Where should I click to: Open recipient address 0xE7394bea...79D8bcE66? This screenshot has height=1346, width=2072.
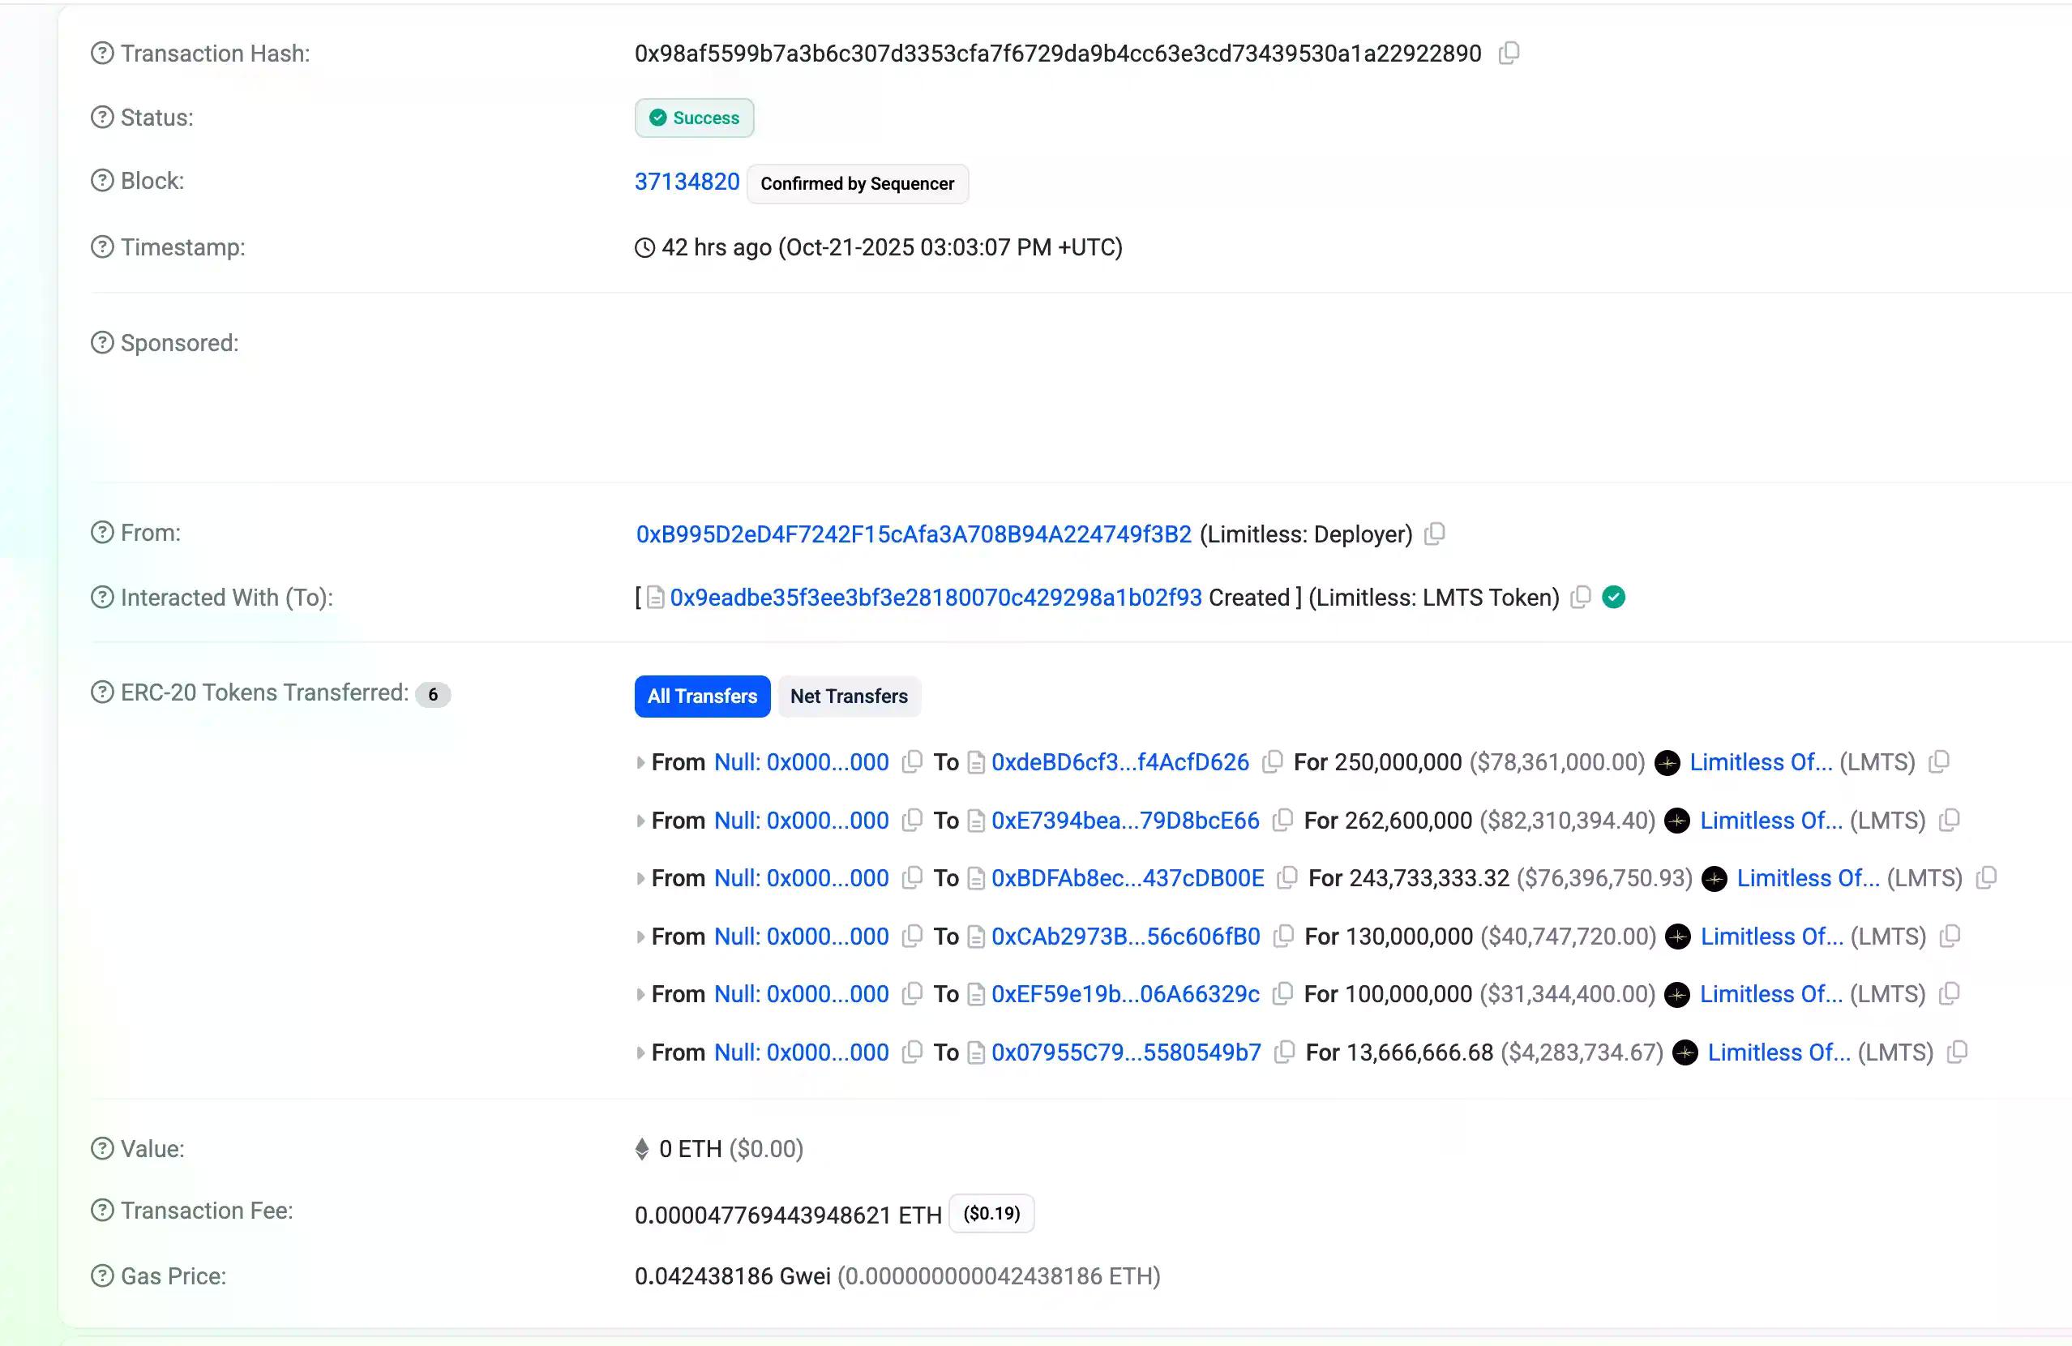coord(1125,820)
